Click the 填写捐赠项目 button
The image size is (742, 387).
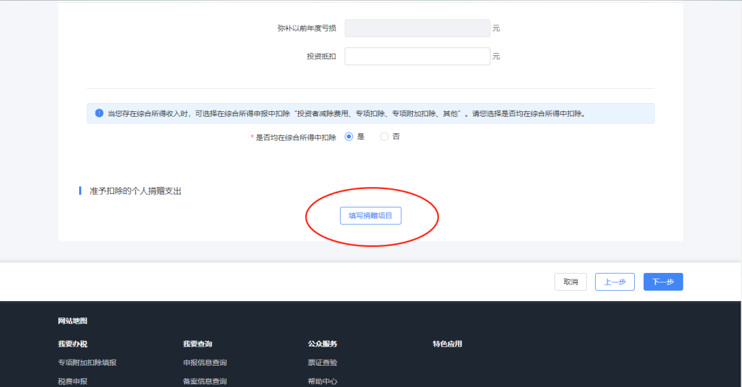370,216
